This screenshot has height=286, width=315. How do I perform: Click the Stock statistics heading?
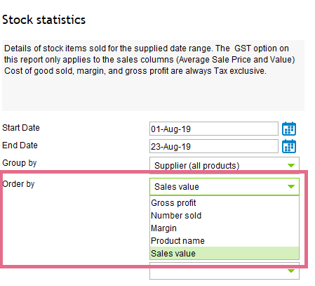click(x=43, y=20)
